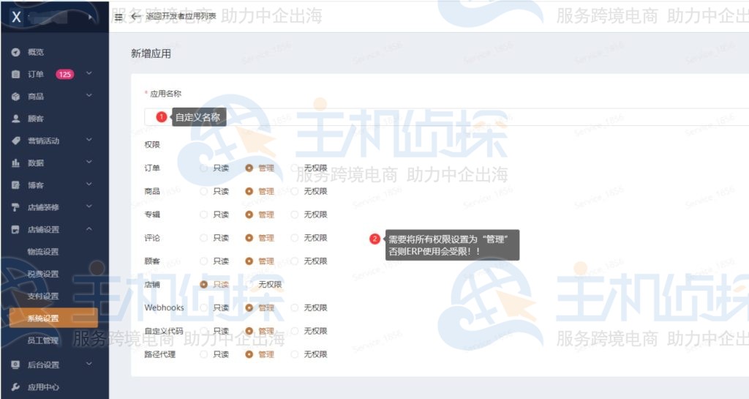749x399 pixels.
Task: Click the Webhooks permission row label
Action: tap(165, 307)
